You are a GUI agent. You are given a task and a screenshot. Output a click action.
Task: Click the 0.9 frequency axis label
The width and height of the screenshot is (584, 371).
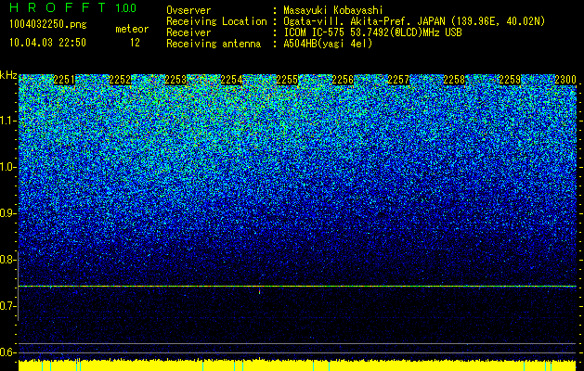pos(7,213)
